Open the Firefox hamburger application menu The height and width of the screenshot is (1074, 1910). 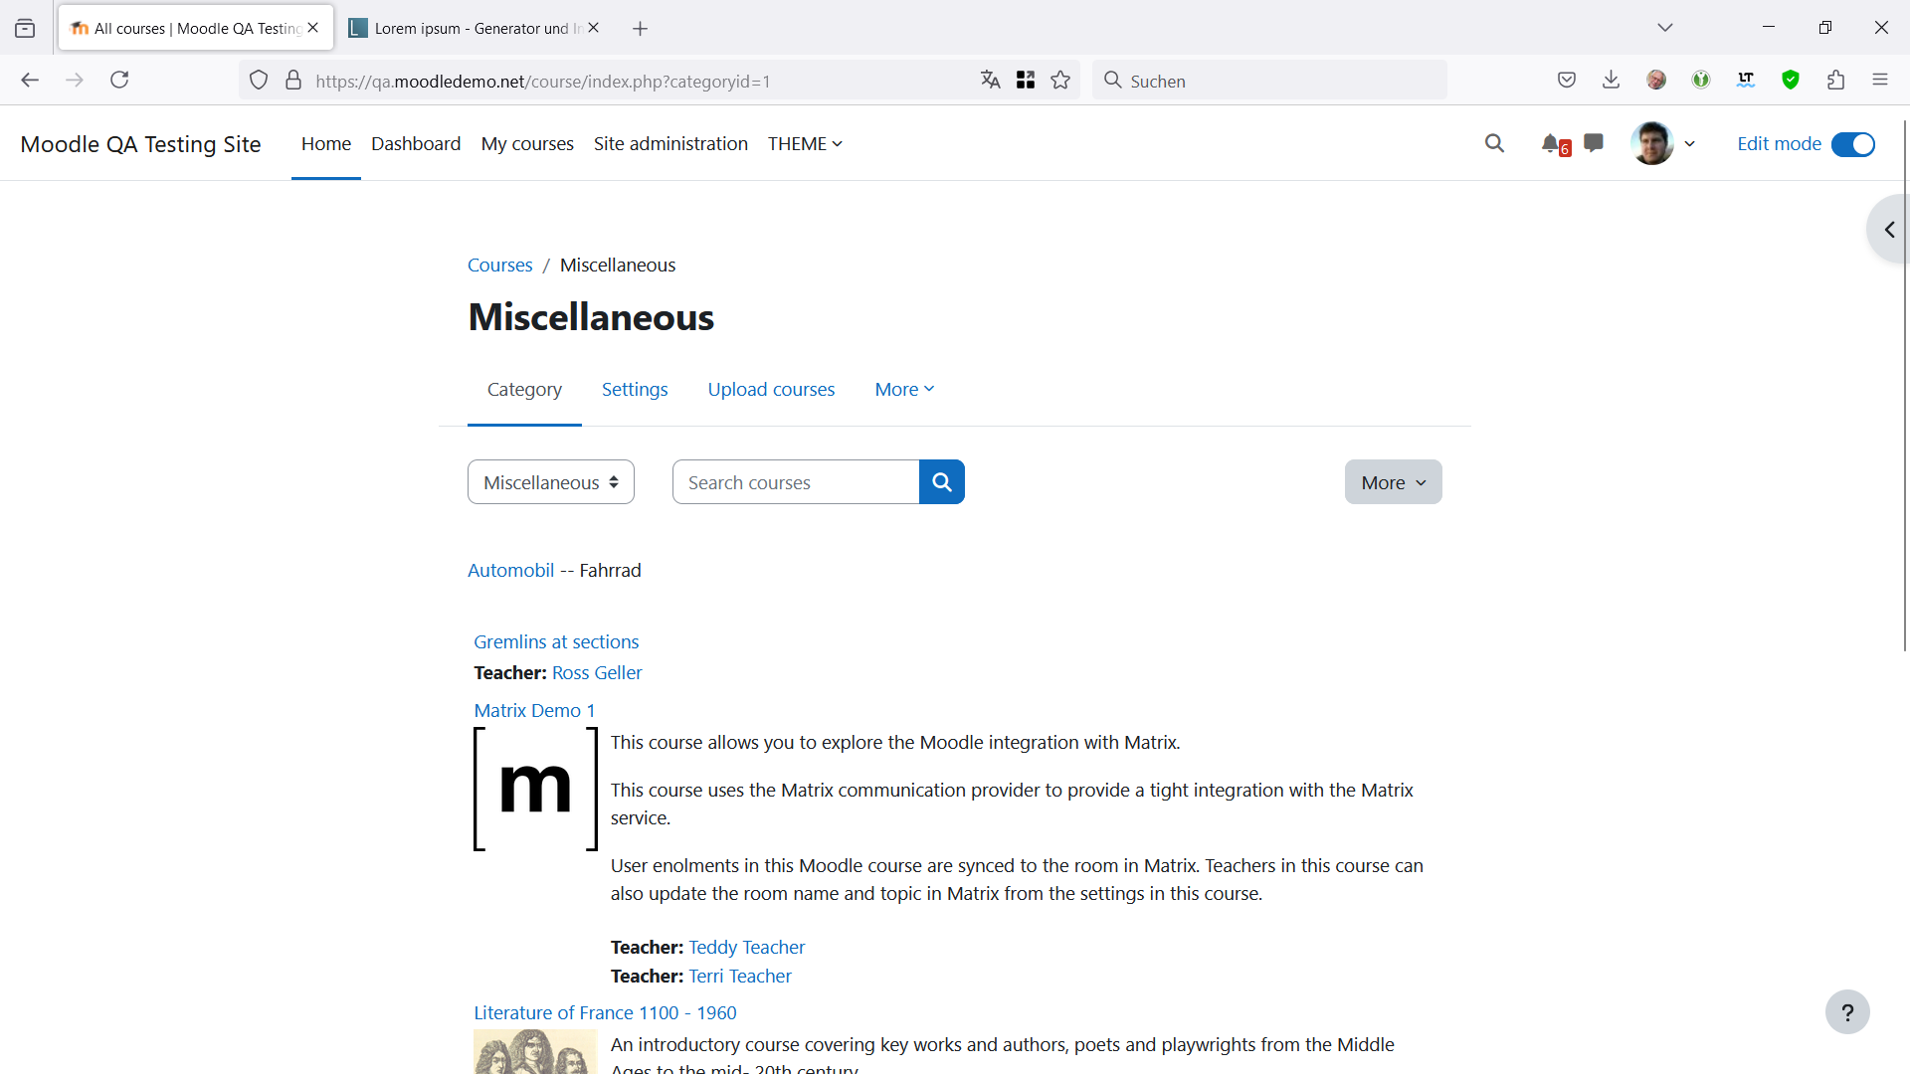[x=1880, y=81]
